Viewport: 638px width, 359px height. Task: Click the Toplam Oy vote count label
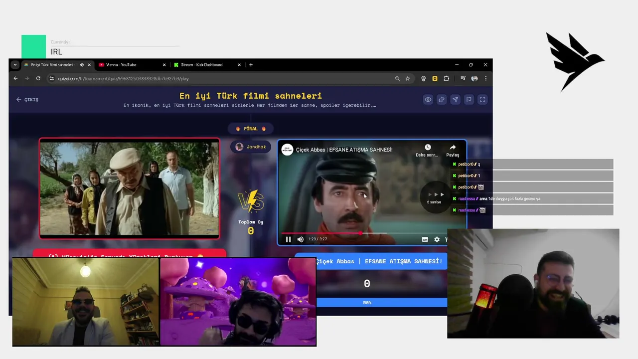[x=251, y=222]
